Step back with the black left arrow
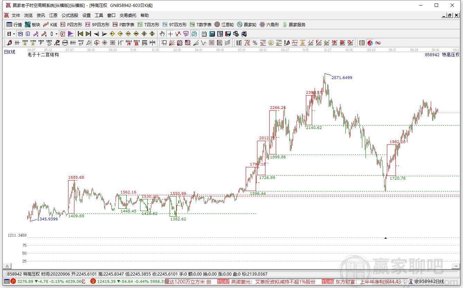Image resolution: width=463 pixels, height=288 pixels. [x=97, y=34]
